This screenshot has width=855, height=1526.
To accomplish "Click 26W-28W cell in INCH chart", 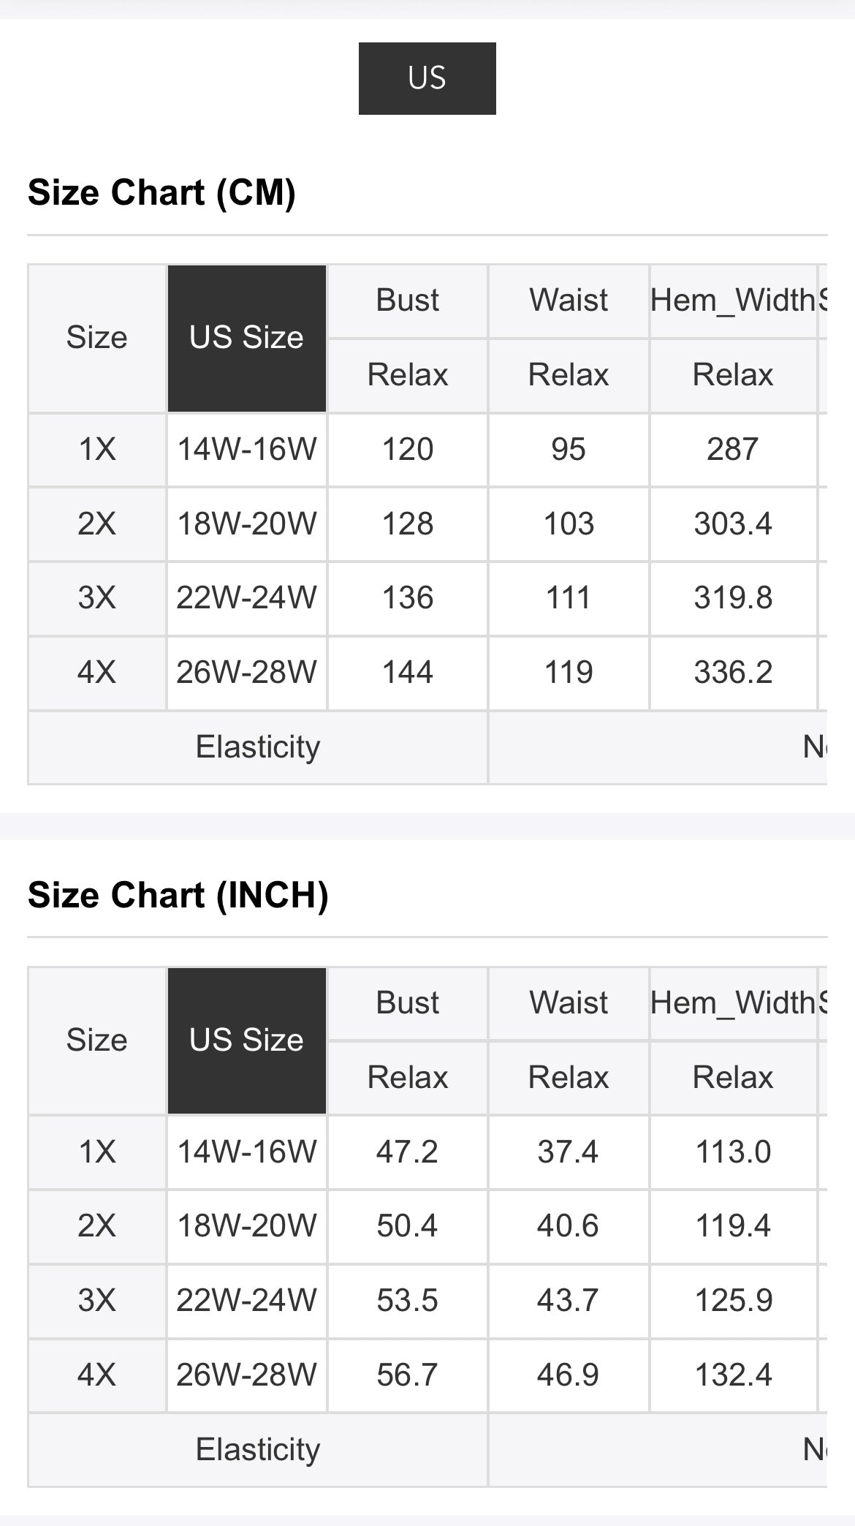I will point(246,1375).
